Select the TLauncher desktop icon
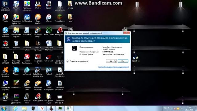This screenshot has width=197, height=111. click(59, 18)
